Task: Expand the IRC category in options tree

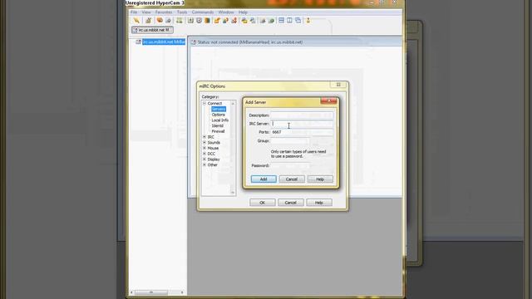Action: [x=204, y=136]
